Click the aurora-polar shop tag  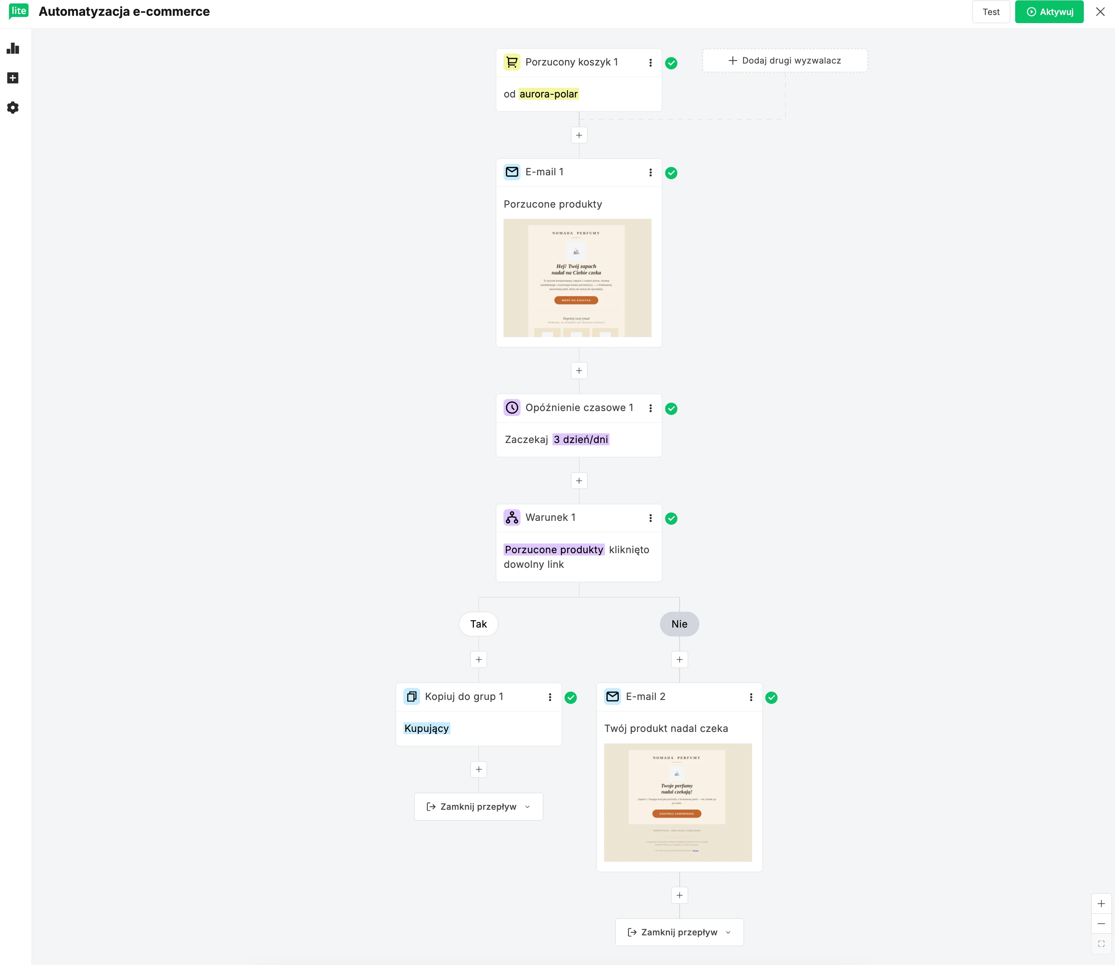pos(548,94)
